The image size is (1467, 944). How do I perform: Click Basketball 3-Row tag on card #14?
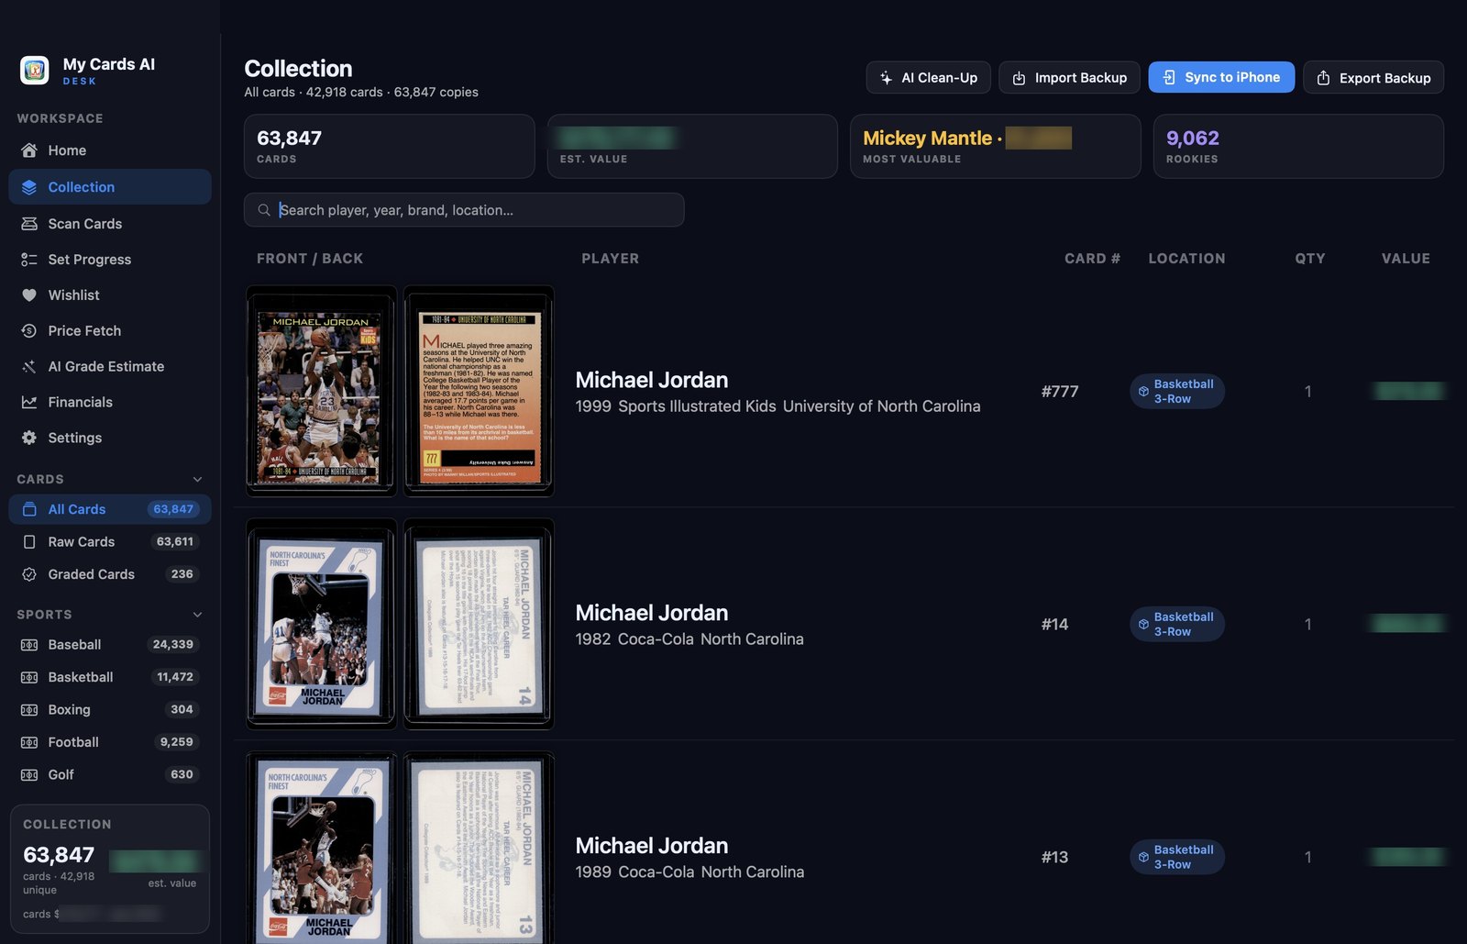1177,625
